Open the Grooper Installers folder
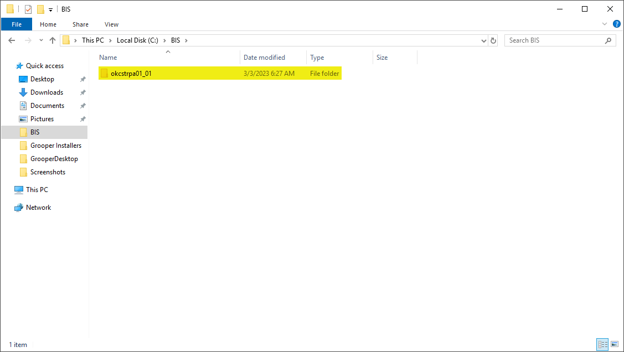Viewport: 624px width, 352px height. click(56, 146)
